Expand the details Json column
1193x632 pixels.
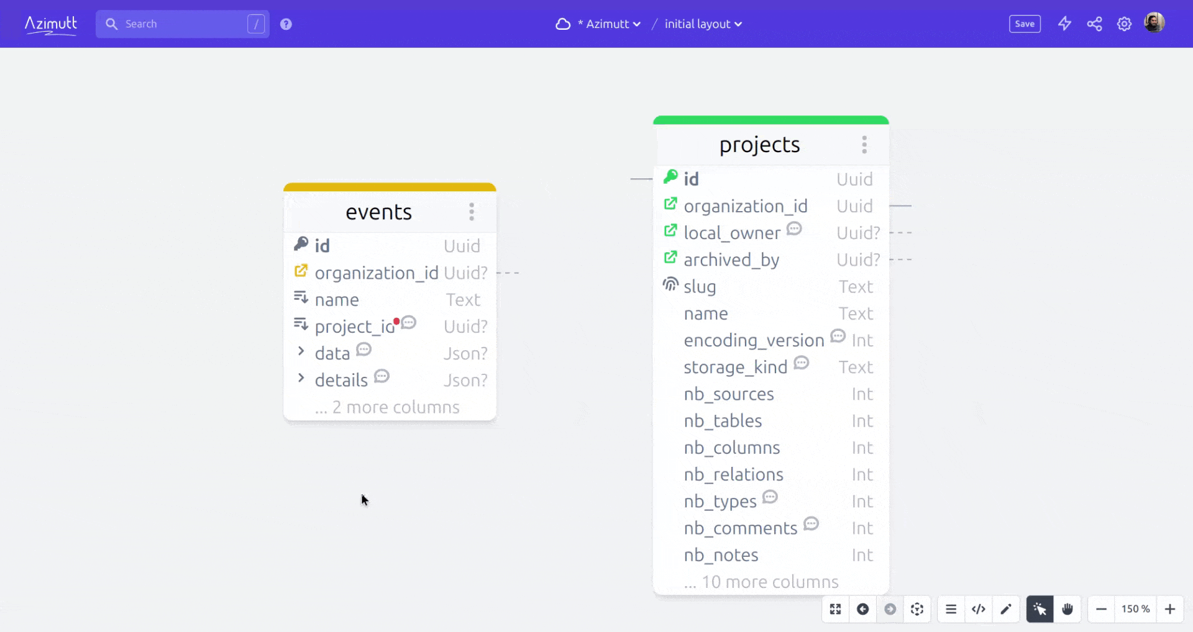click(301, 378)
